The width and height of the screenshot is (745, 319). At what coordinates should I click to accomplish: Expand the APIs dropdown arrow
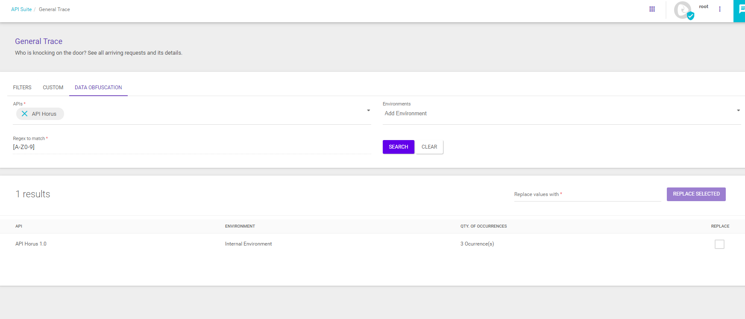click(x=368, y=111)
